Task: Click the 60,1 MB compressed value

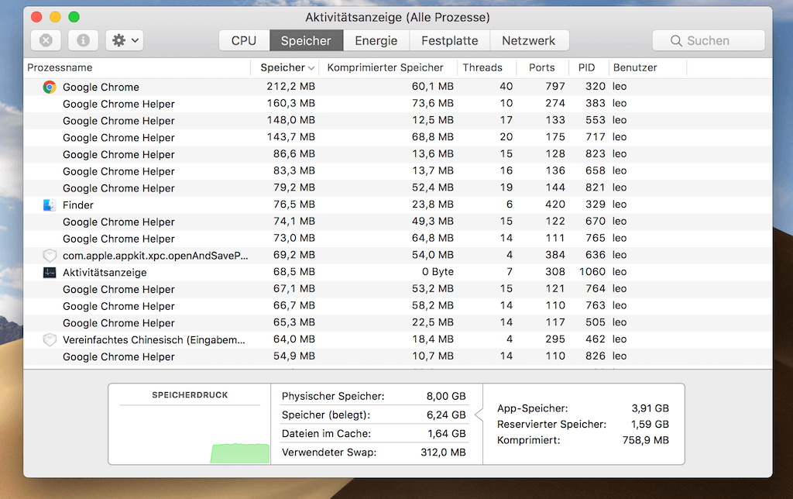Action: click(x=432, y=87)
